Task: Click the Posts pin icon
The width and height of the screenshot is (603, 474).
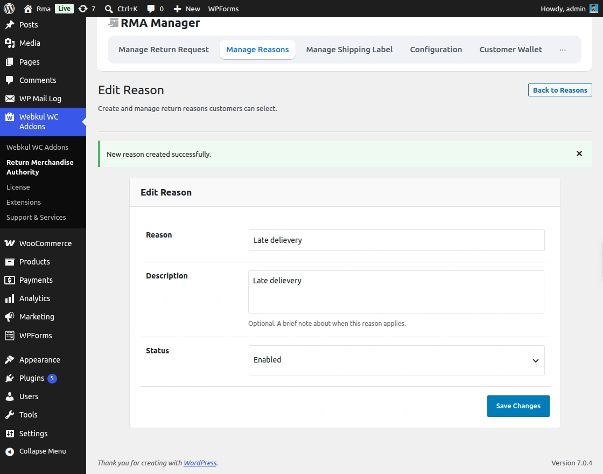Action: [x=10, y=25]
